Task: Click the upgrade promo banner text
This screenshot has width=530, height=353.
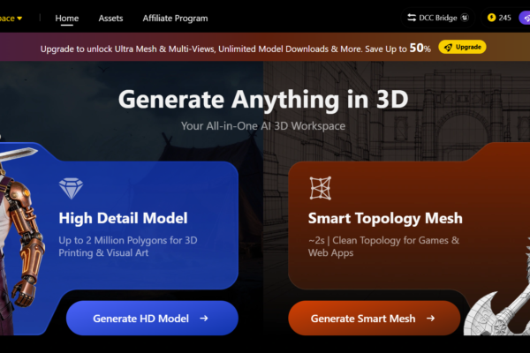Action: 235,49
